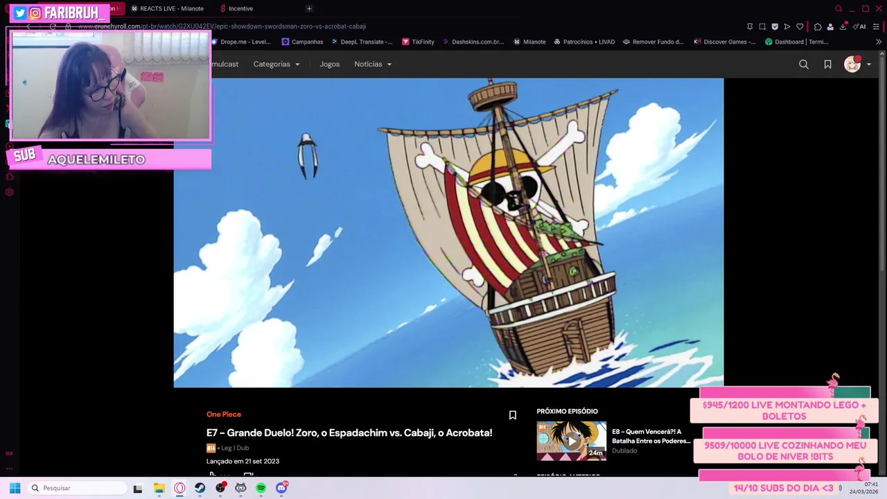Open the Simulcast menu item

pyautogui.click(x=225, y=64)
